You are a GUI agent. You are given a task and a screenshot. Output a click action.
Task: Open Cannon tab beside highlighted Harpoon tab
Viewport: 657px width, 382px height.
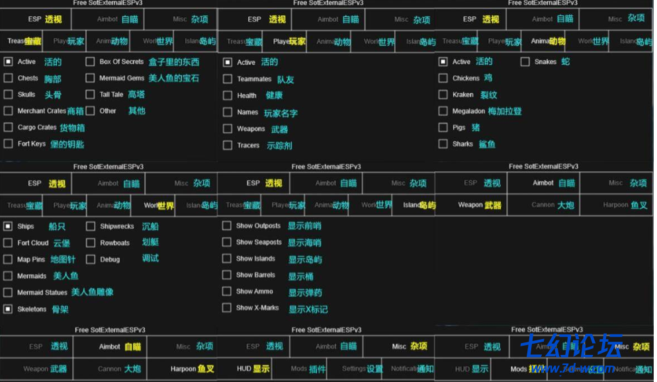tap(110, 369)
